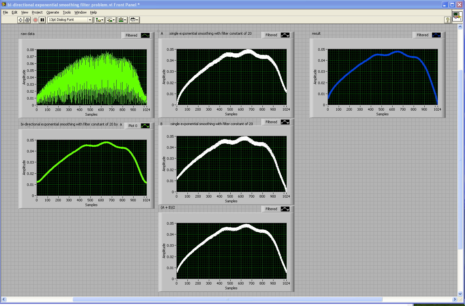Click the VI icon in top-right corner
The width and height of the screenshot is (465, 306).
pos(457,16)
